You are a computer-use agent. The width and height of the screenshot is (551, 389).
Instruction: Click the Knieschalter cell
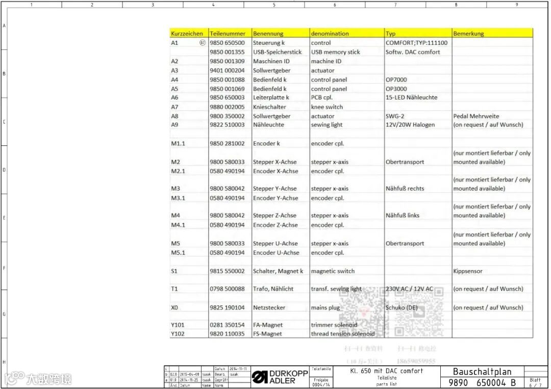coord(269,107)
